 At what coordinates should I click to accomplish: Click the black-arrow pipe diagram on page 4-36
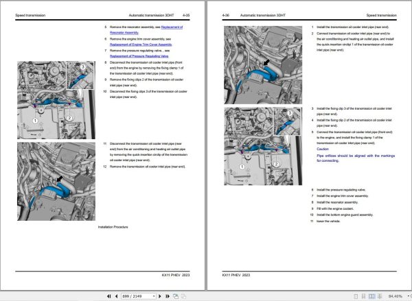coord(263,65)
